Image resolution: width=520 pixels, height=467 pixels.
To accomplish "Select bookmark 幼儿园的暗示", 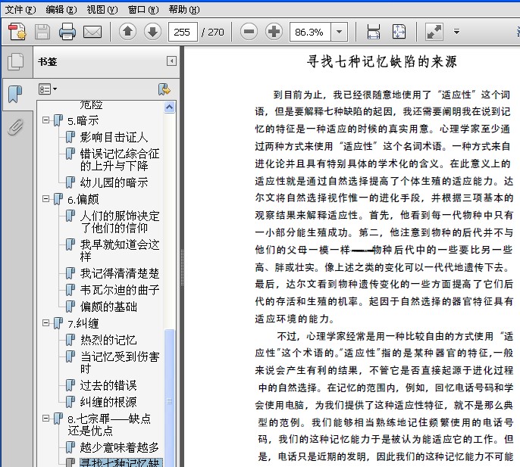I will (x=114, y=182).
